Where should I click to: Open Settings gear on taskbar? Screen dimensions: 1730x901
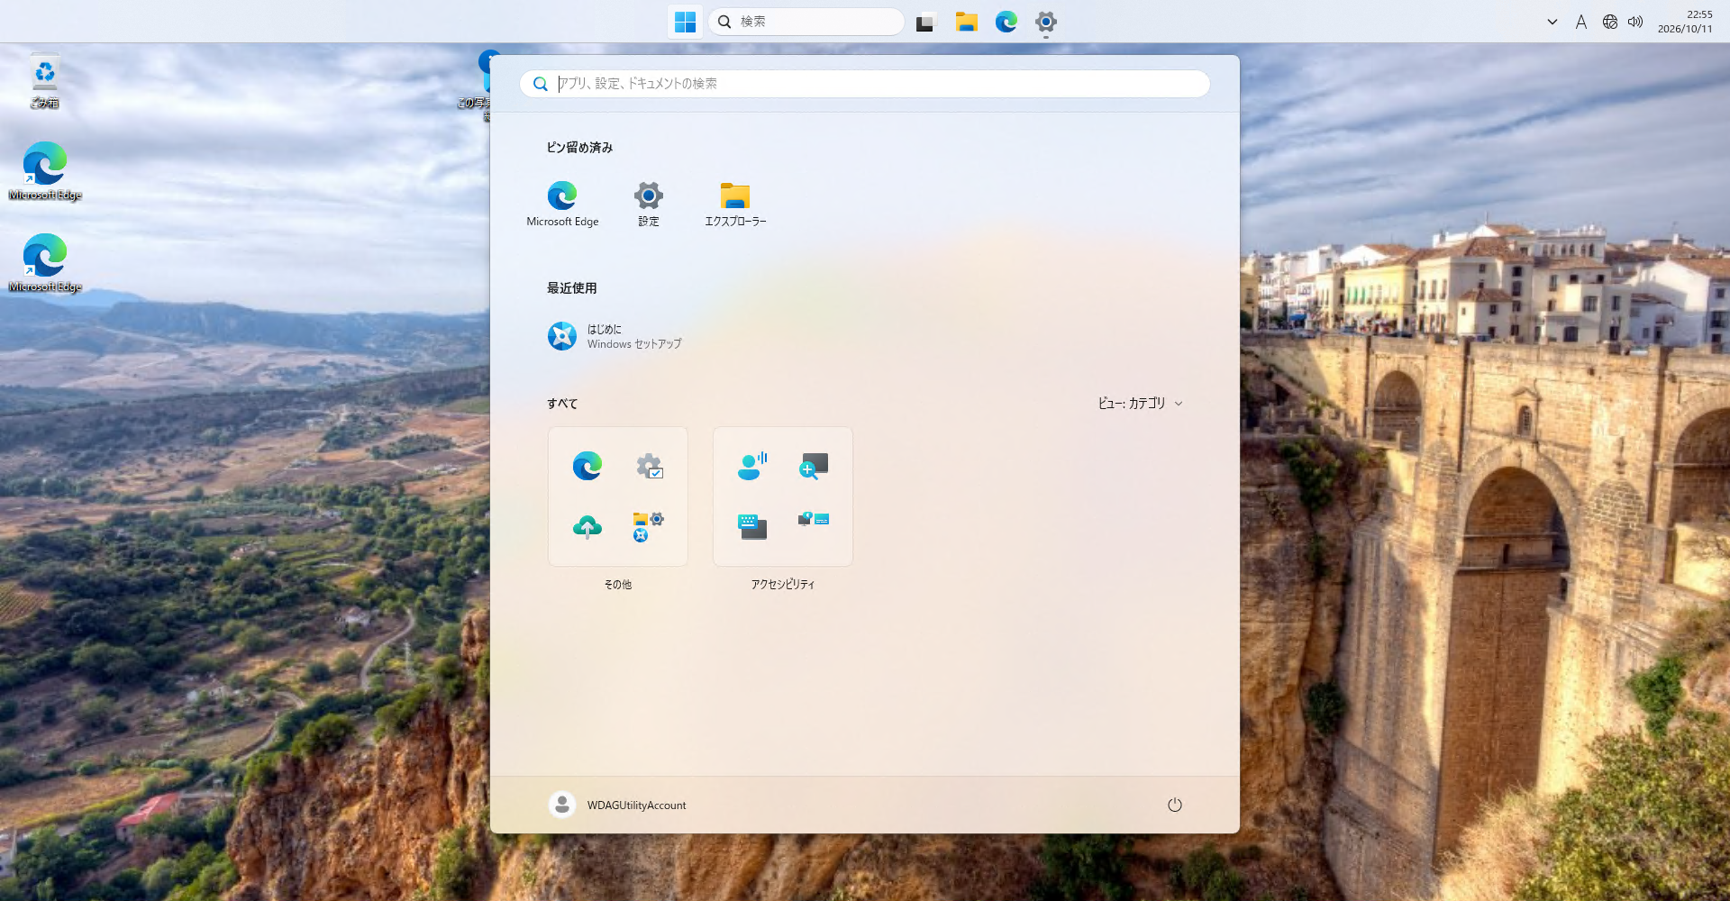[1046, 22]
